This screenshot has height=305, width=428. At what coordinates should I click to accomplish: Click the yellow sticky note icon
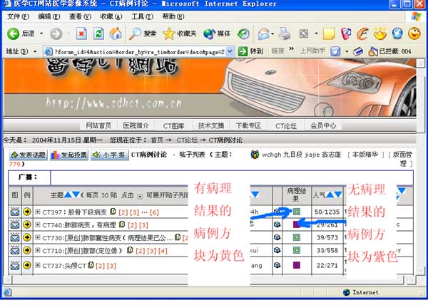coord(329,33)
